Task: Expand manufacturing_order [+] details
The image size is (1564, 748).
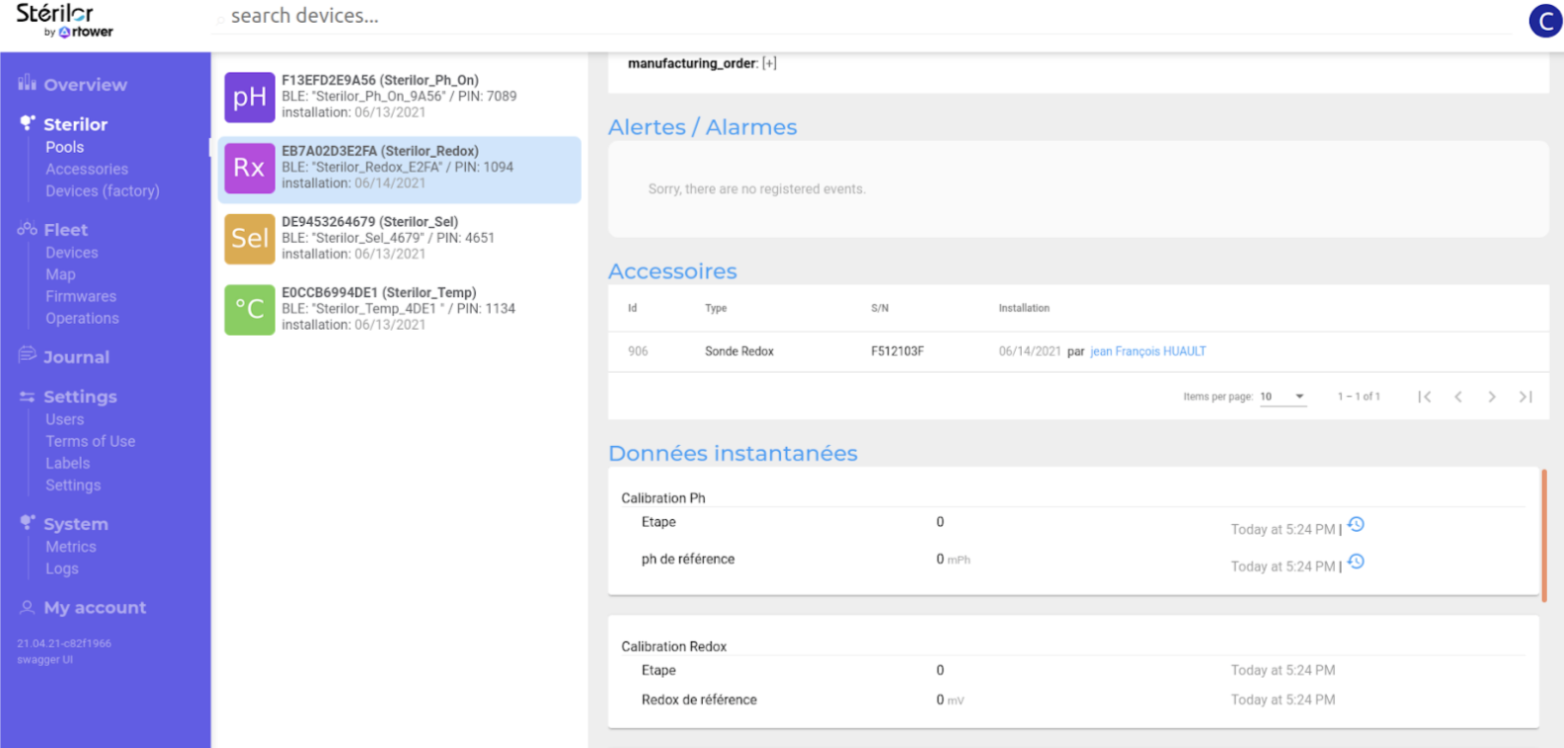Action: tap(769, 63)
